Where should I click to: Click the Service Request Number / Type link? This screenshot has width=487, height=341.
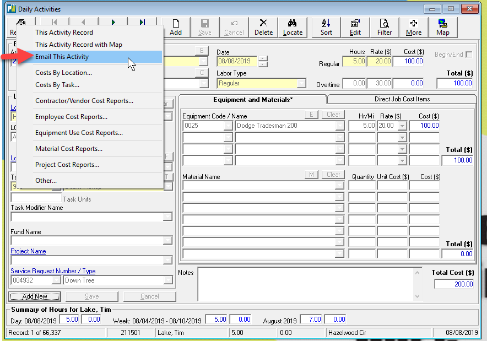[53, 271]
